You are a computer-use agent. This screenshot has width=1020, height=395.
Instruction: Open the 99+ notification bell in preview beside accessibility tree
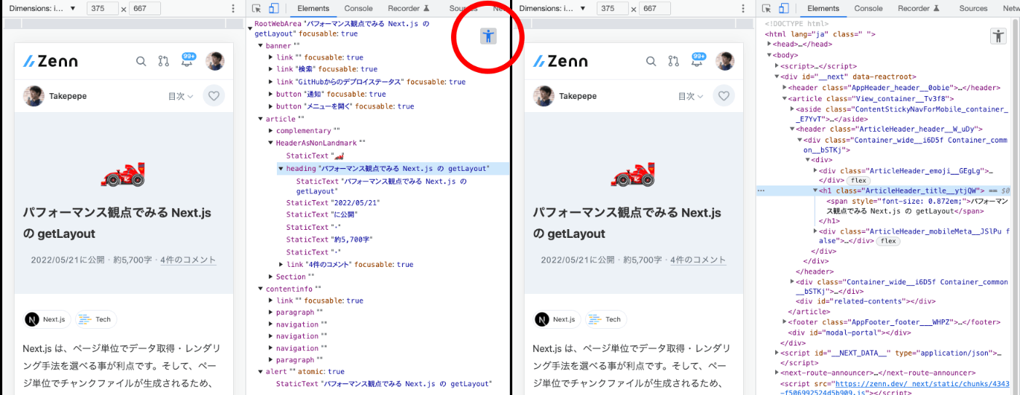188,60
